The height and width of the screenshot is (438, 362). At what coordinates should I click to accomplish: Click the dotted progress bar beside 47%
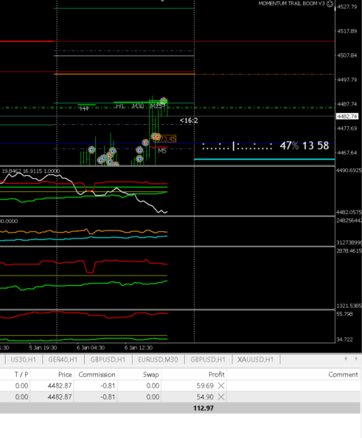click(x=237, y=146)
